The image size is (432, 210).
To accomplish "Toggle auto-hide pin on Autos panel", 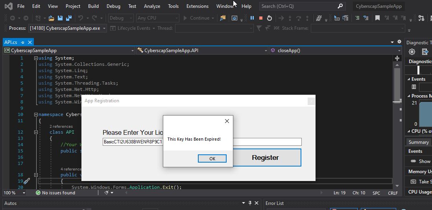I will 249,203.
